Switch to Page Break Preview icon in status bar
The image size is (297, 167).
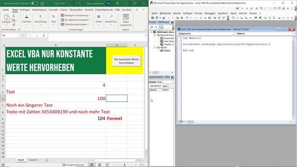pyautogui.click(x=107, y=165)
